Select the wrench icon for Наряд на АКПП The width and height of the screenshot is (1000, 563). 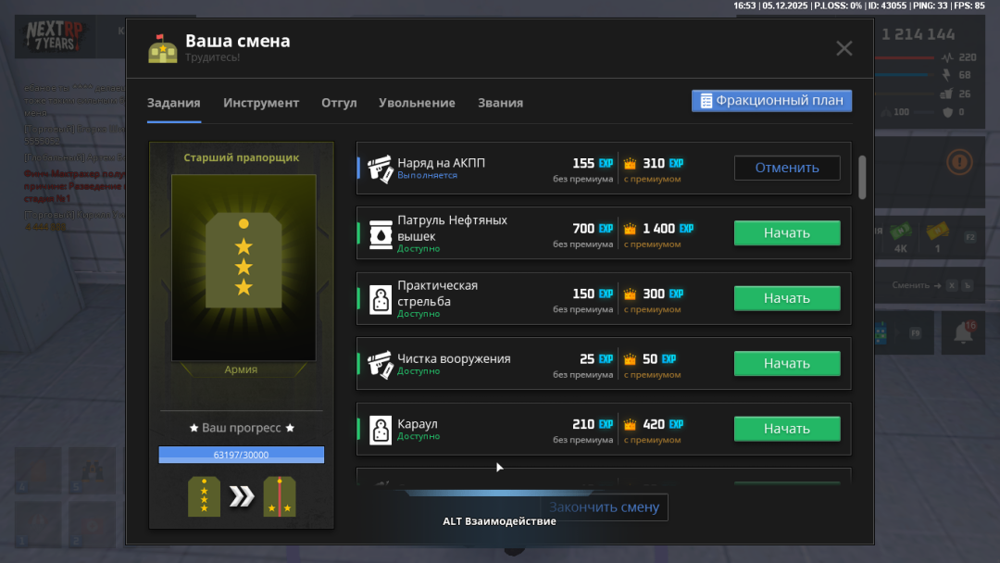[380, 168]
